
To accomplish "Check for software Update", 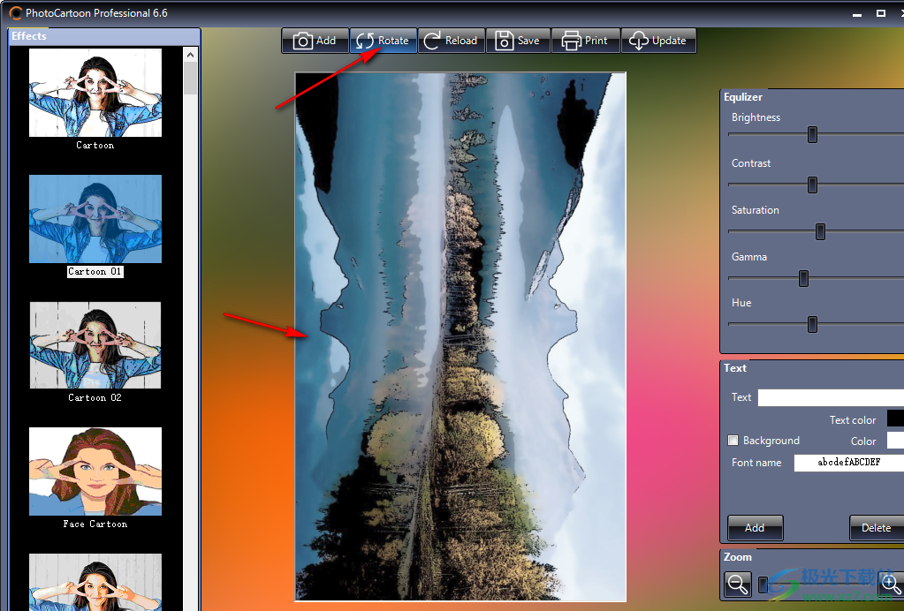I will (658, 41).
